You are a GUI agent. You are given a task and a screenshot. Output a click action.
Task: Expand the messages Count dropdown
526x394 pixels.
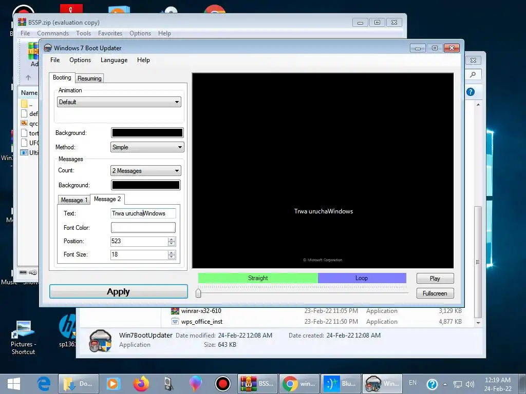coord(146,170)
